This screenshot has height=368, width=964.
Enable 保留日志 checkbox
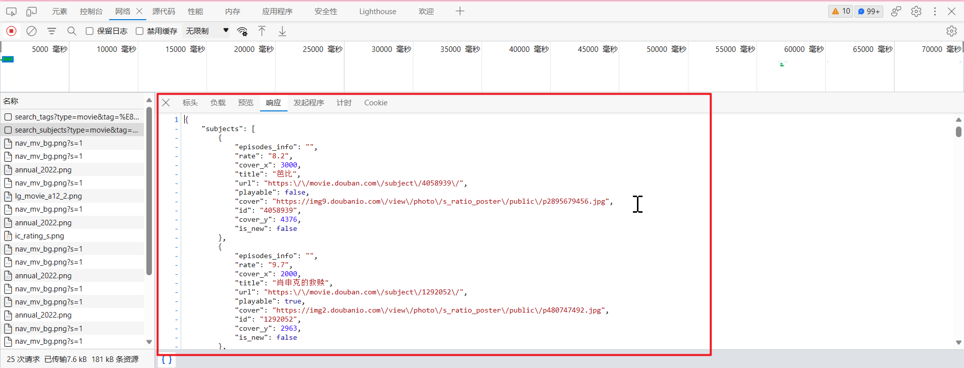89,31
